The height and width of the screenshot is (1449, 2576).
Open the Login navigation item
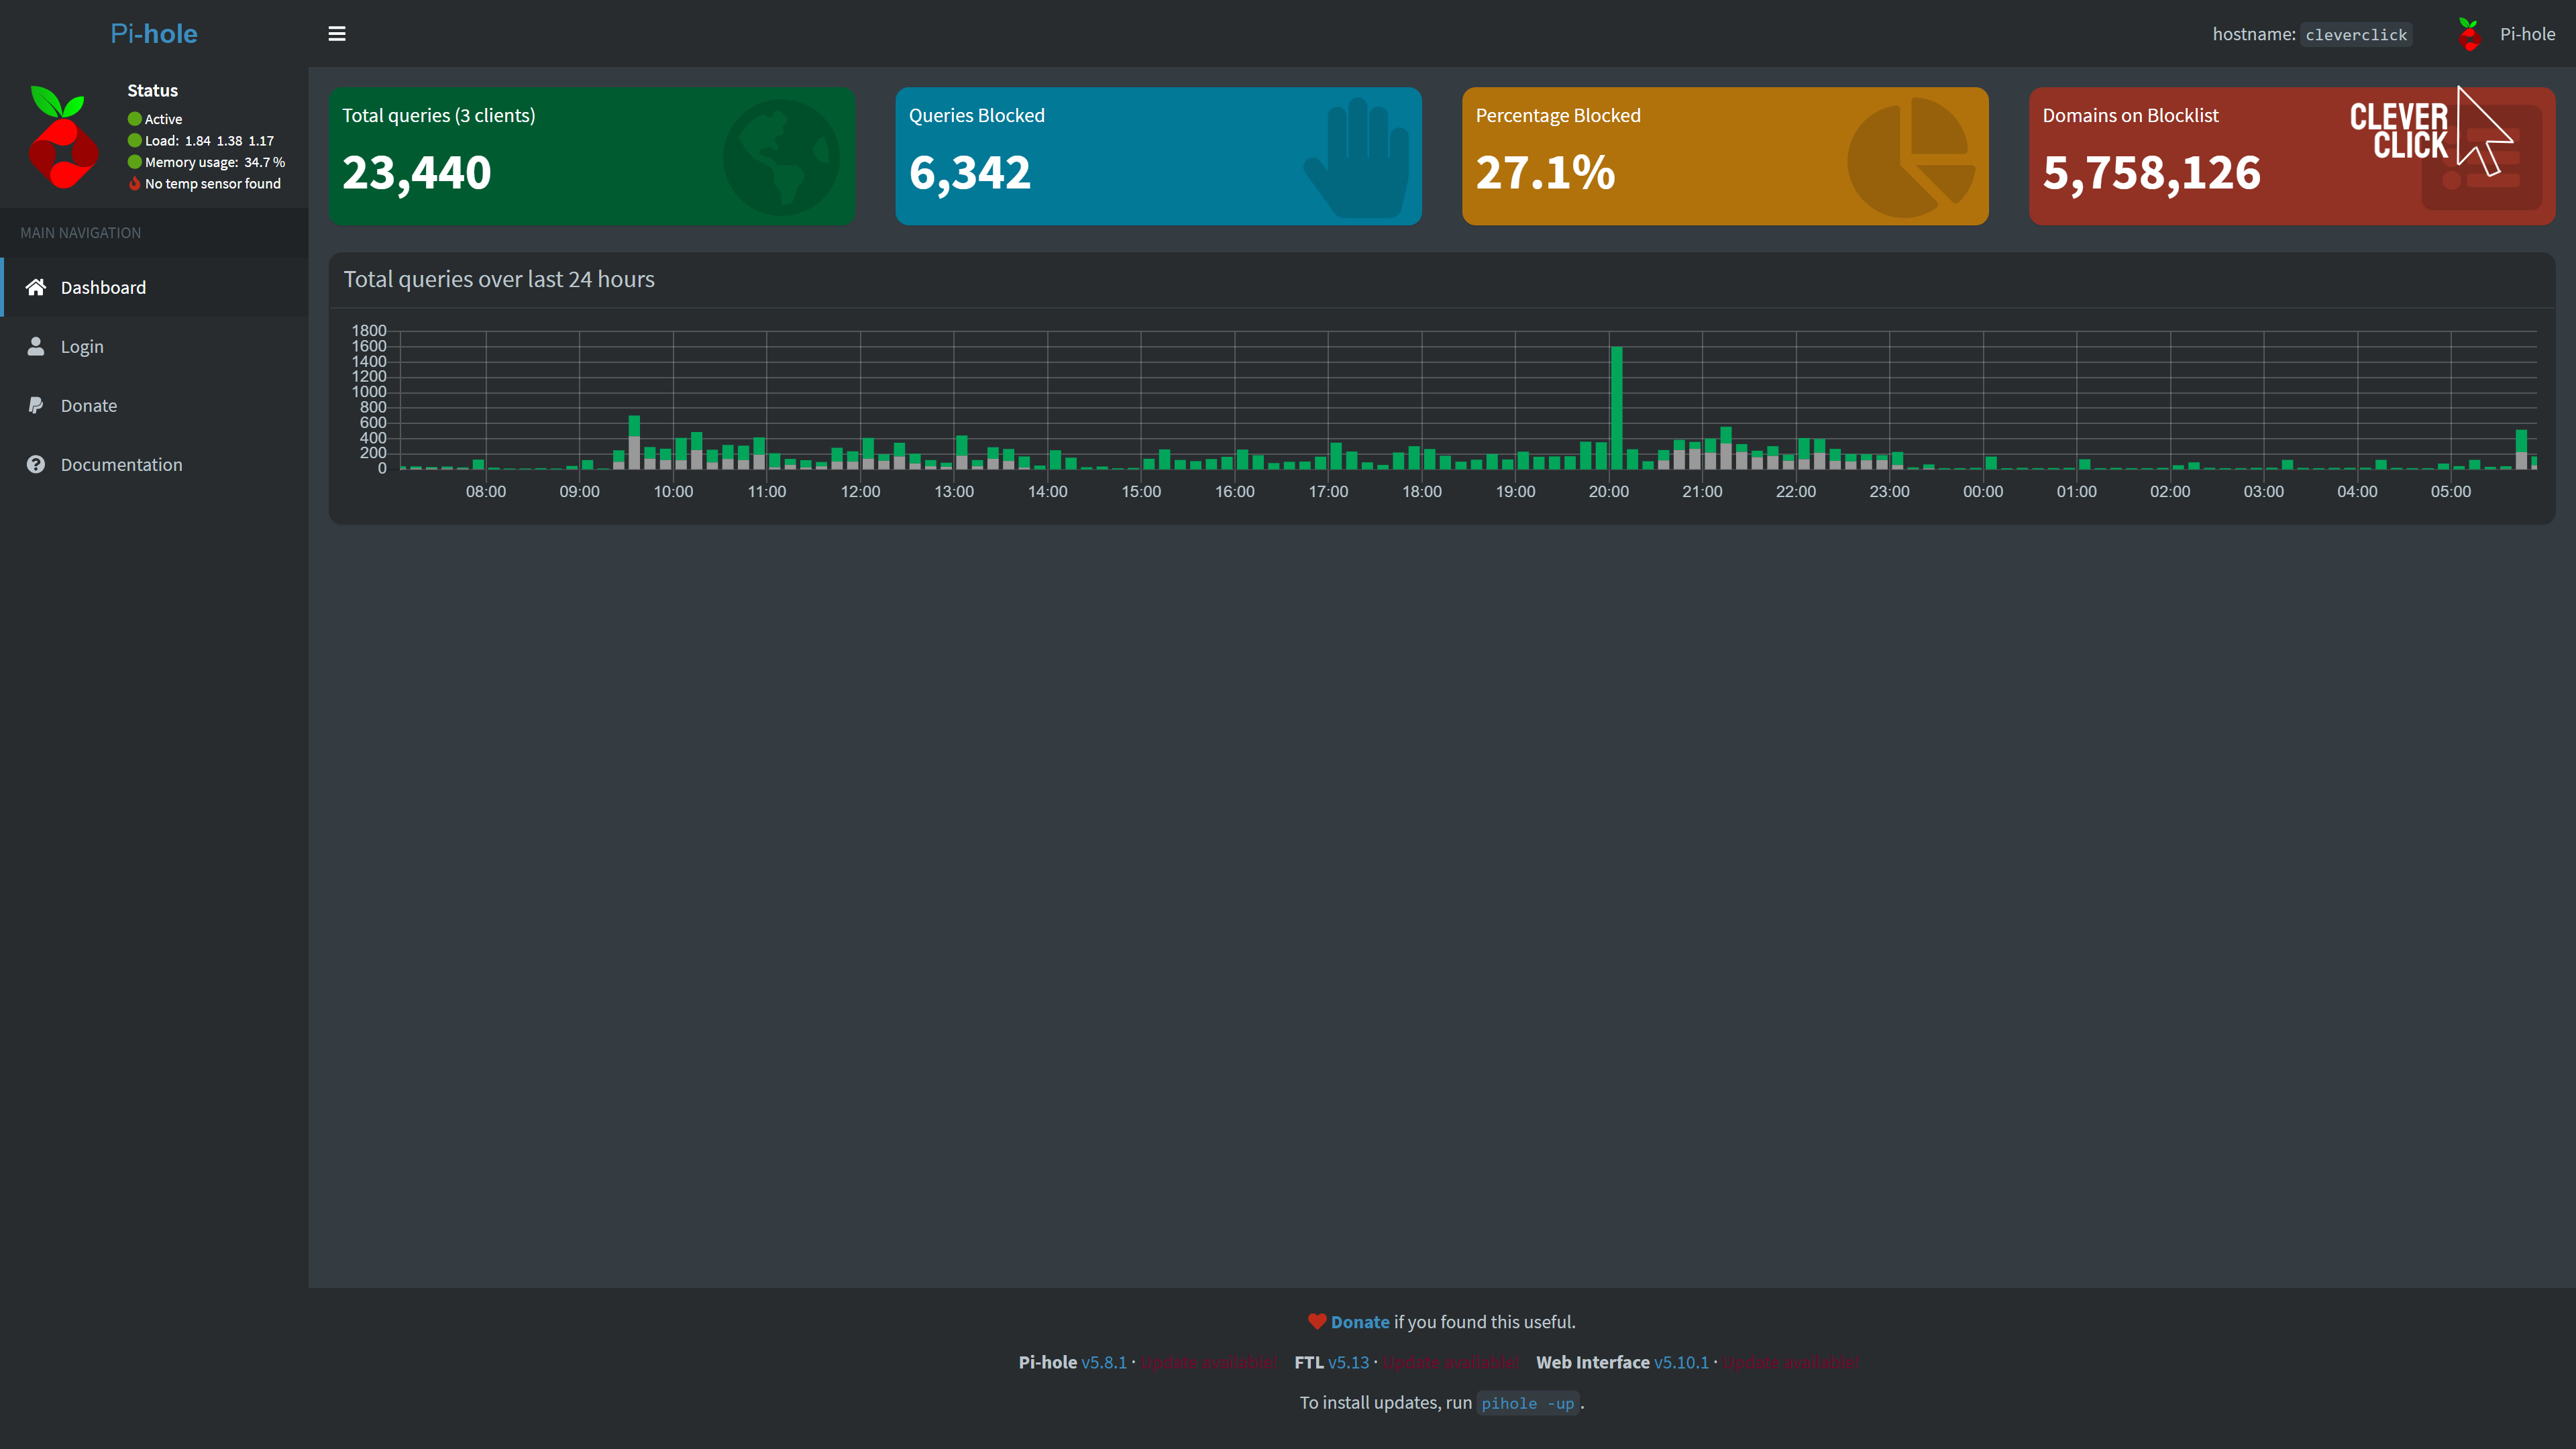tap(82, 347)
